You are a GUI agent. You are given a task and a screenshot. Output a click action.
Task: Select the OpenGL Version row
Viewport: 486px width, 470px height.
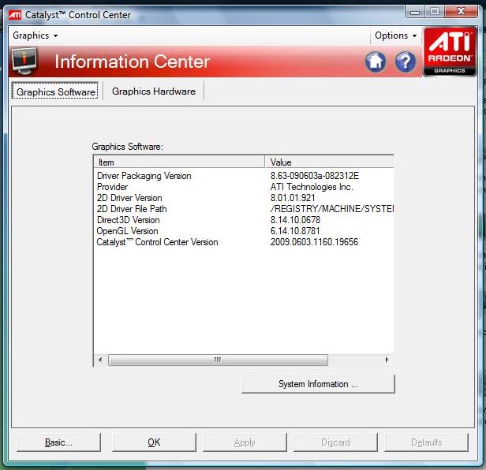coord(244,231)
